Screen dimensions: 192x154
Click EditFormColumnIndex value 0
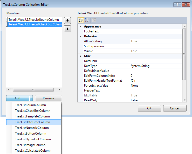pyautogui.click(x=156, y=76)
